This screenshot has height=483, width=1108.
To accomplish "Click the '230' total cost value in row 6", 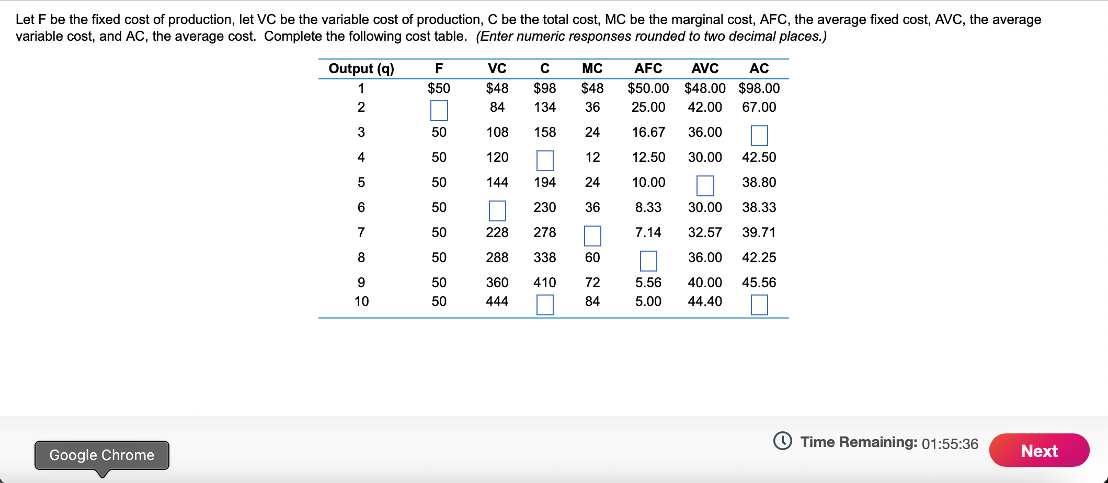I will 545,207.
